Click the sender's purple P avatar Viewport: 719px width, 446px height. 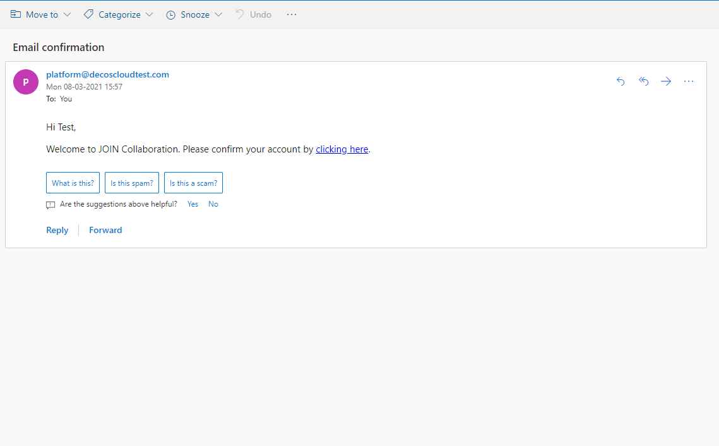(x=26, y=82)
